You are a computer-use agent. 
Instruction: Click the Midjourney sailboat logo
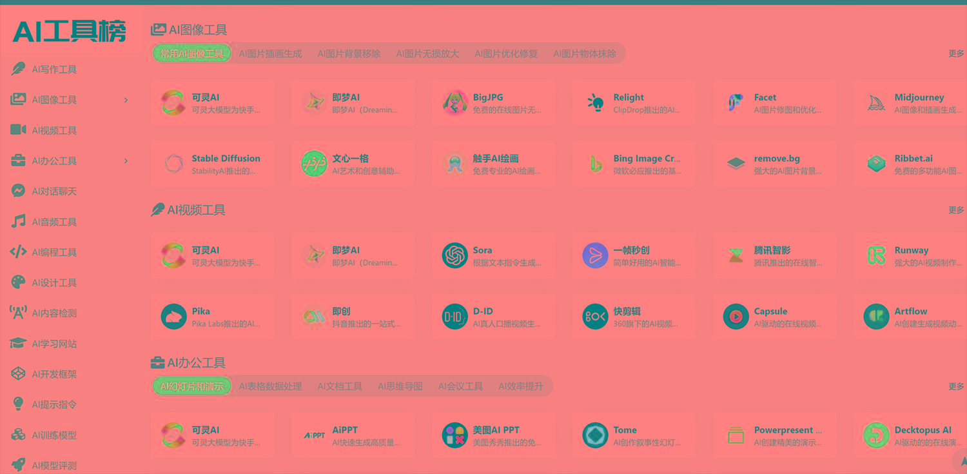[875, 103]
